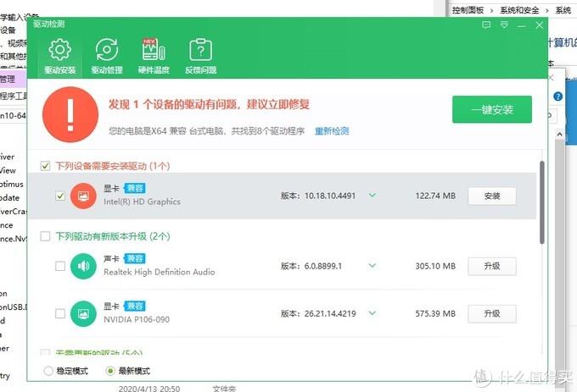Open the 反馈问题 (feedback) icon
Viewport: 577px width, 392px height.
[200, 50]
